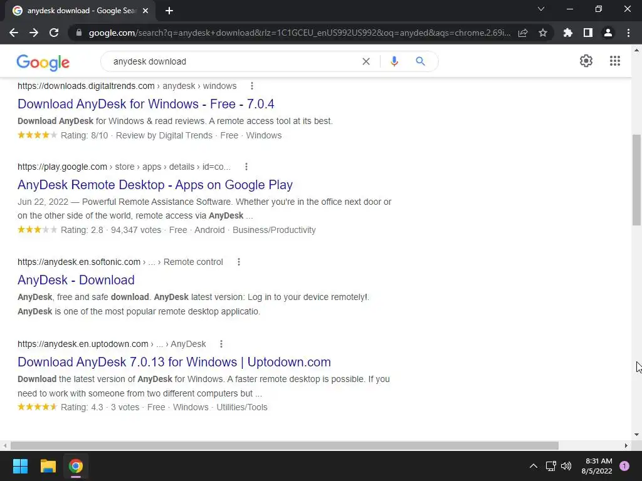Click the anydesk.en.softonic.com URL text
Viewport: 642px width, 481px height.
79,262
